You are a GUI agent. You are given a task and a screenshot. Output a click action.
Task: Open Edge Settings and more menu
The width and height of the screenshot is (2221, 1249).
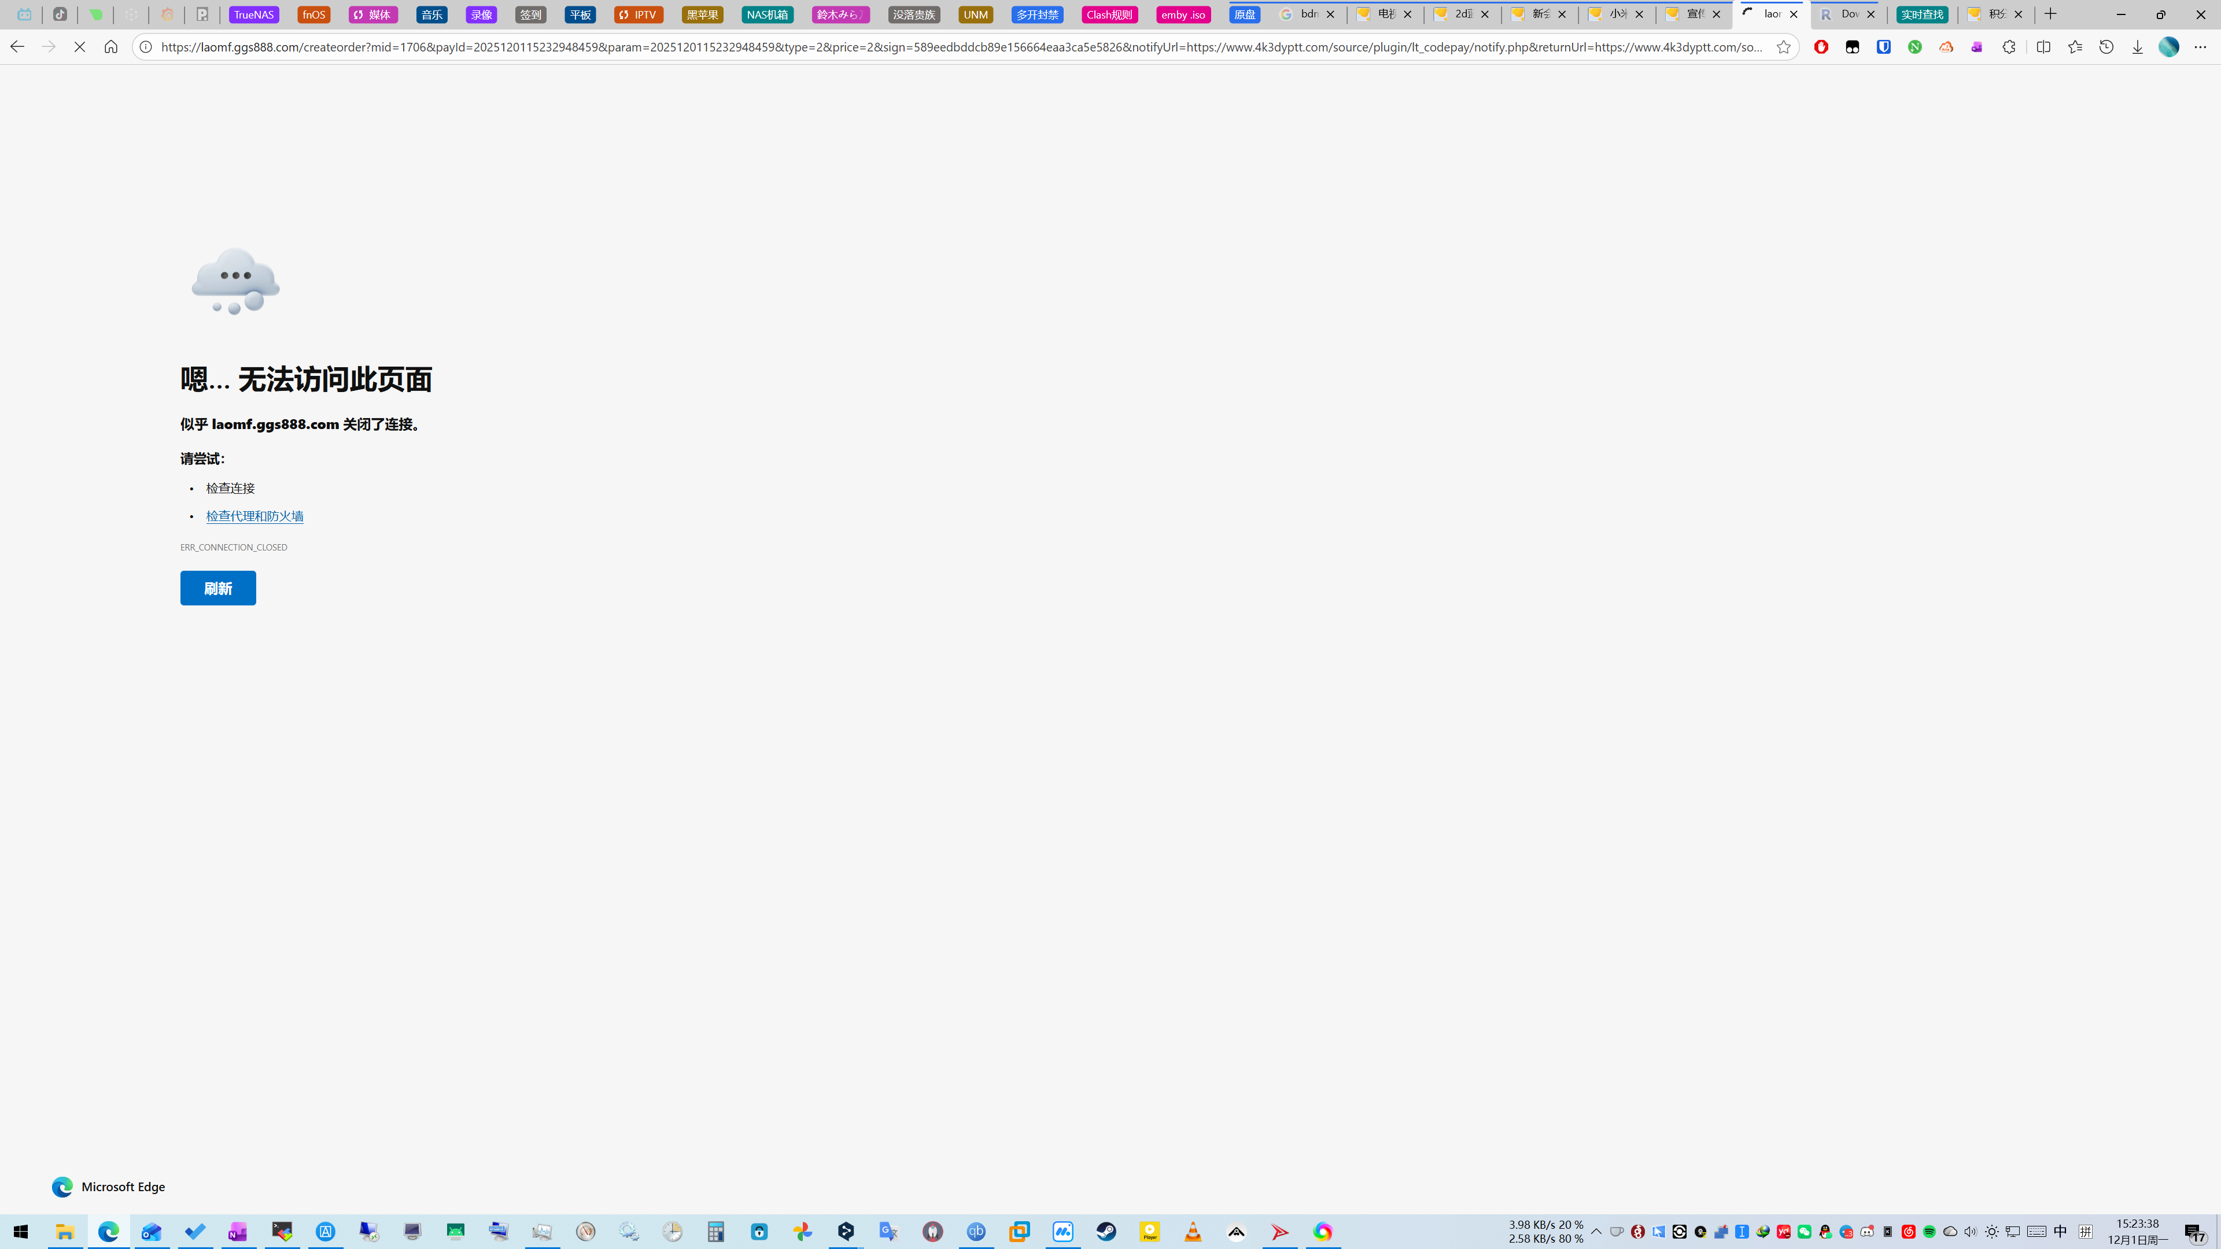(2200, 47)
